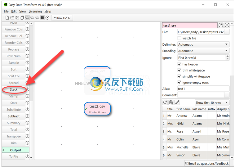Click the Open folder toolbar icon

[12, 18]
